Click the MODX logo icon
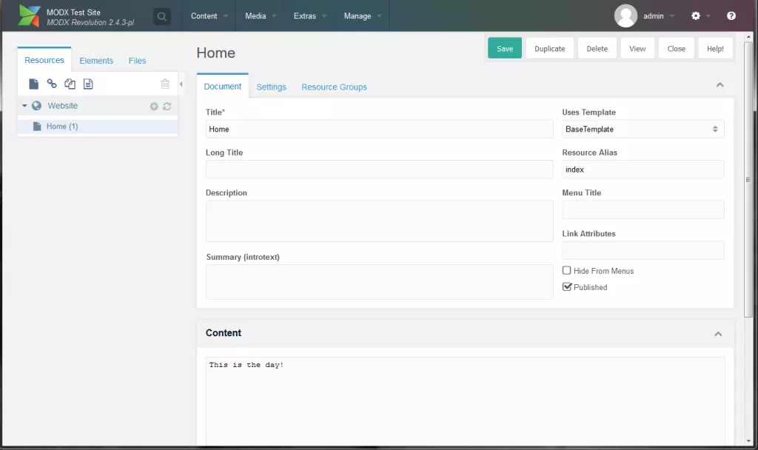Image resolution: width=758 pixels, height=450 pixels. (x=29, y=16)
